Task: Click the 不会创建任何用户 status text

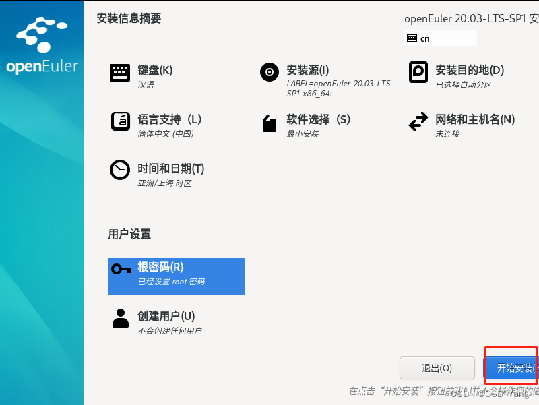Action: pyautogui.click(x=170, y=330)
